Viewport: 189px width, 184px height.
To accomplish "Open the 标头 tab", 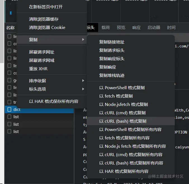I will pyautogui.click(x=92, y=28).
